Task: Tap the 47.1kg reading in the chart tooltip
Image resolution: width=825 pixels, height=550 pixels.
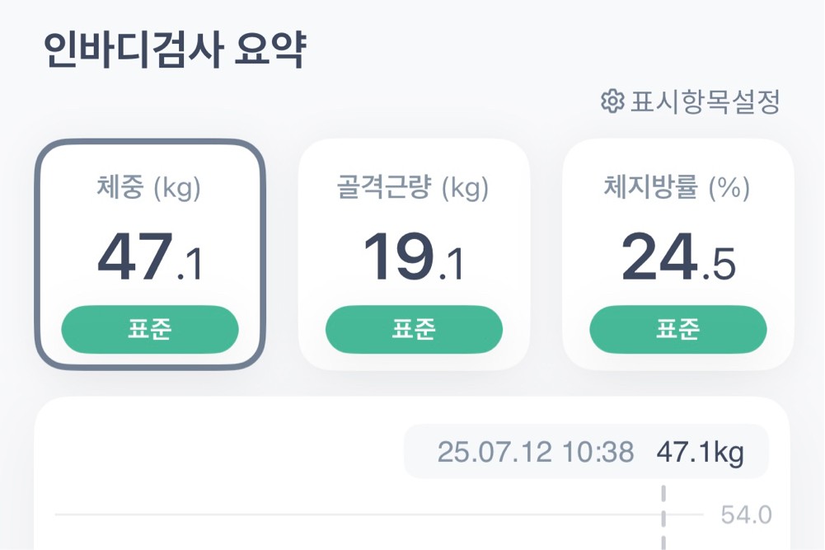Action: pos(700,452)
